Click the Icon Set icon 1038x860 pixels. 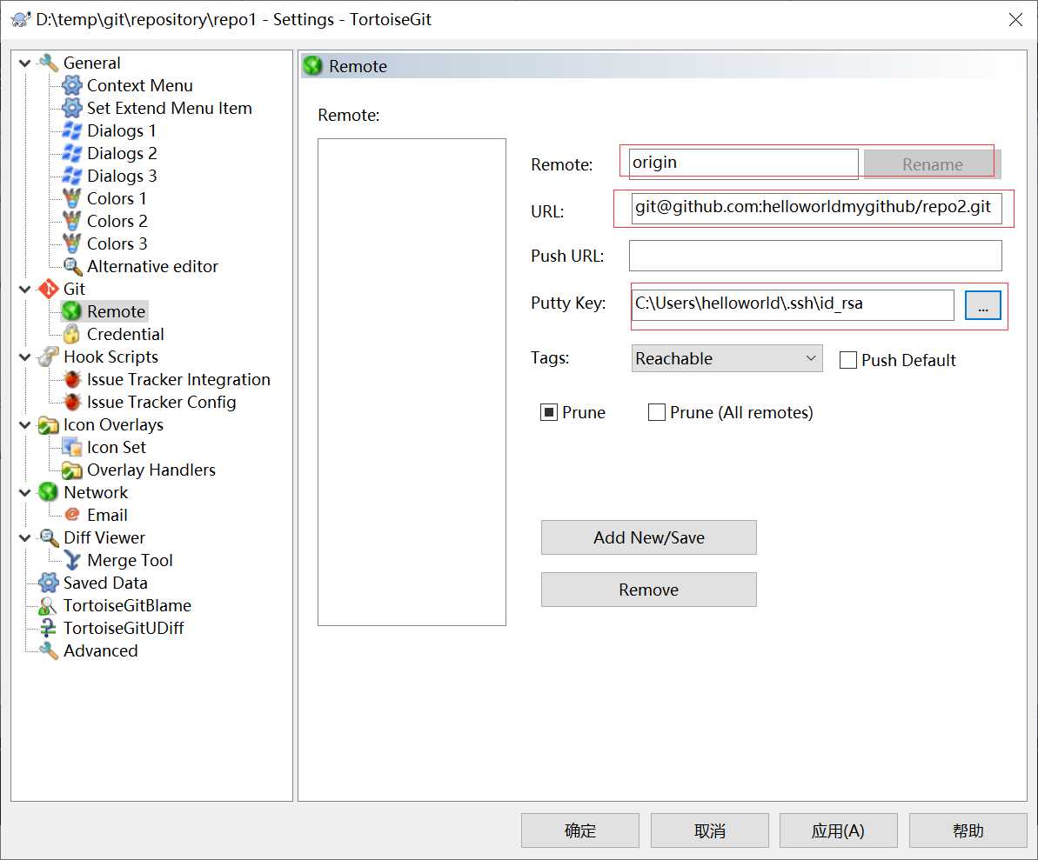71,447
